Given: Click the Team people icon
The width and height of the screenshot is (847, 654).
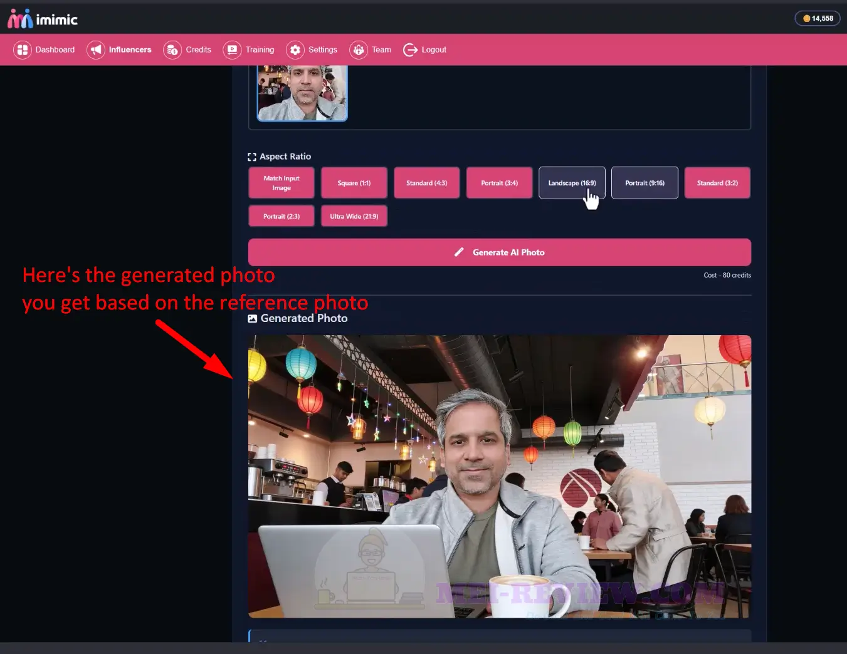Looking at the screenshot, I should coord(359,50).
